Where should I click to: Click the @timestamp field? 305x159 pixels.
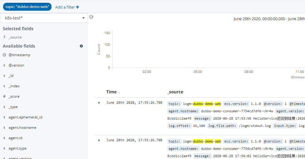tap(19, 55)
